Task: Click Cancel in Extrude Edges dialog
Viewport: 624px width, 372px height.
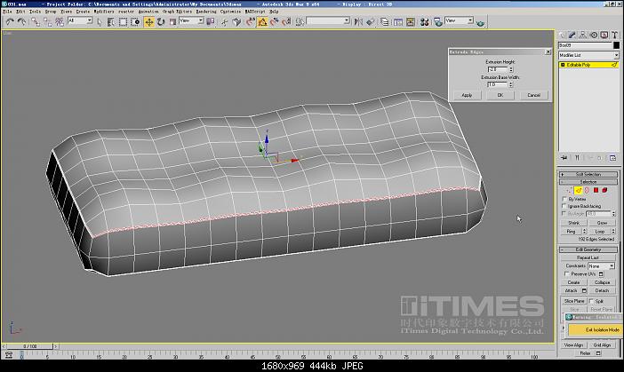Action: (533, 95)
